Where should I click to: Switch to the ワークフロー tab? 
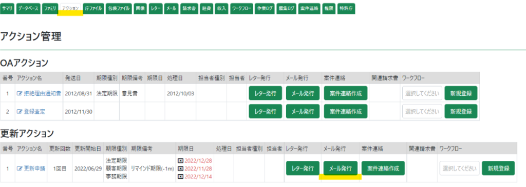(x=241, y=9)
